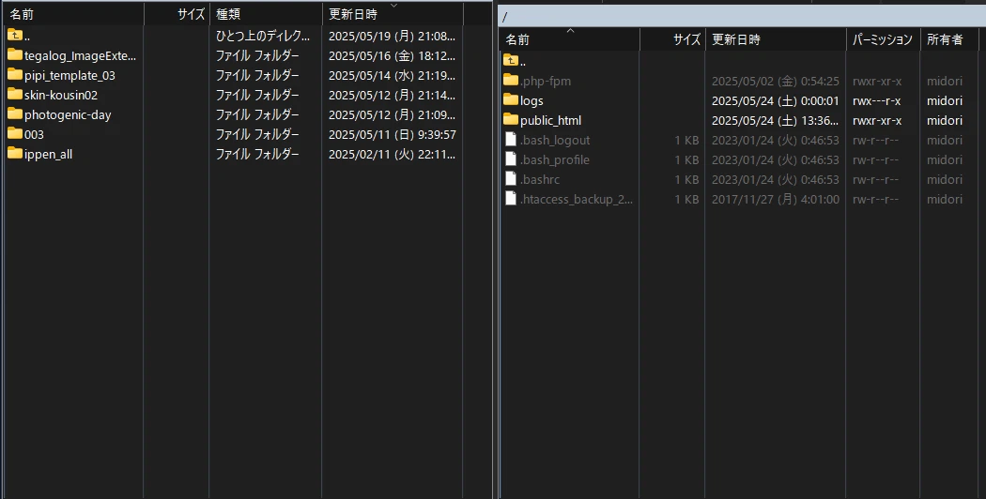The width and height of the screenshot is (986, 499).
Task: Select the skin-kousin02 folder name
Action: (x=61, y=95)
